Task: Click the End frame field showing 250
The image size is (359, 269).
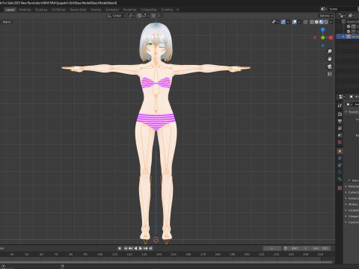Action: (x=321, y=248)
